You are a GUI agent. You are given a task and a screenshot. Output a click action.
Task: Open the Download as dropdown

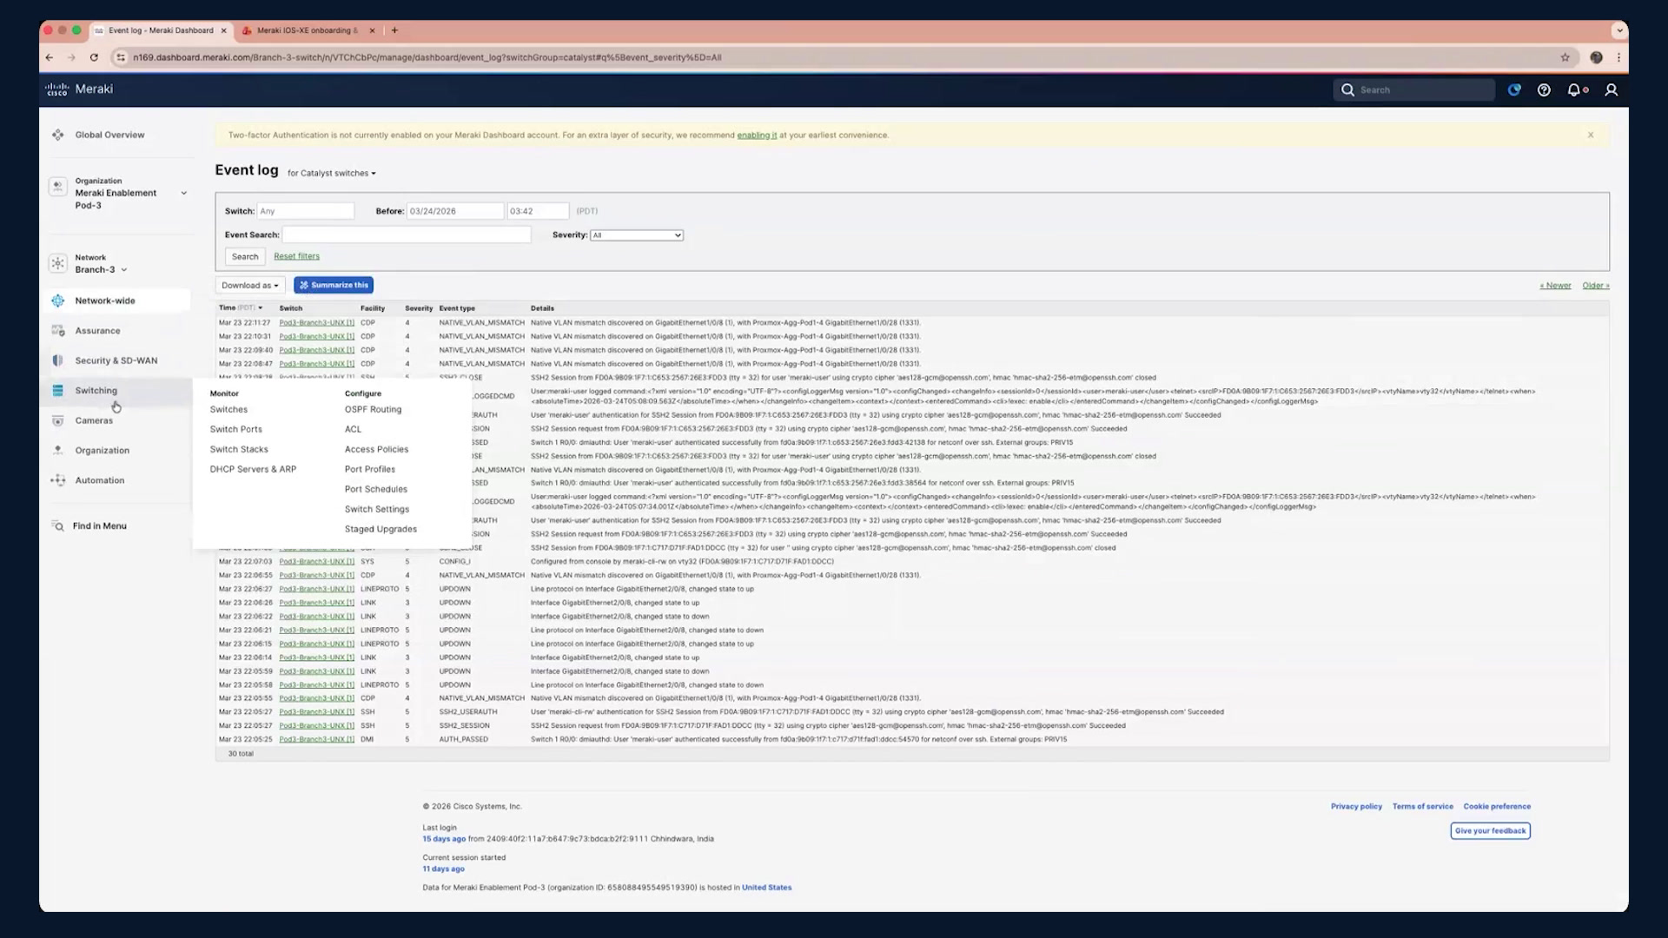point(250,285)
